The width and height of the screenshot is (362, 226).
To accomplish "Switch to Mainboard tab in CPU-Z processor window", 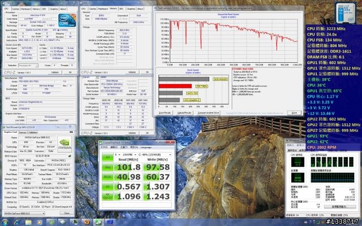I will click(x=25, y=9).
